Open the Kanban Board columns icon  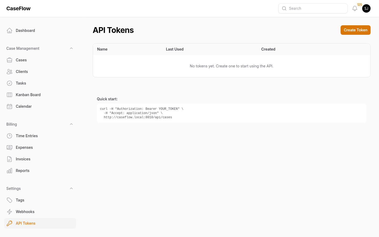pos(9,95)
